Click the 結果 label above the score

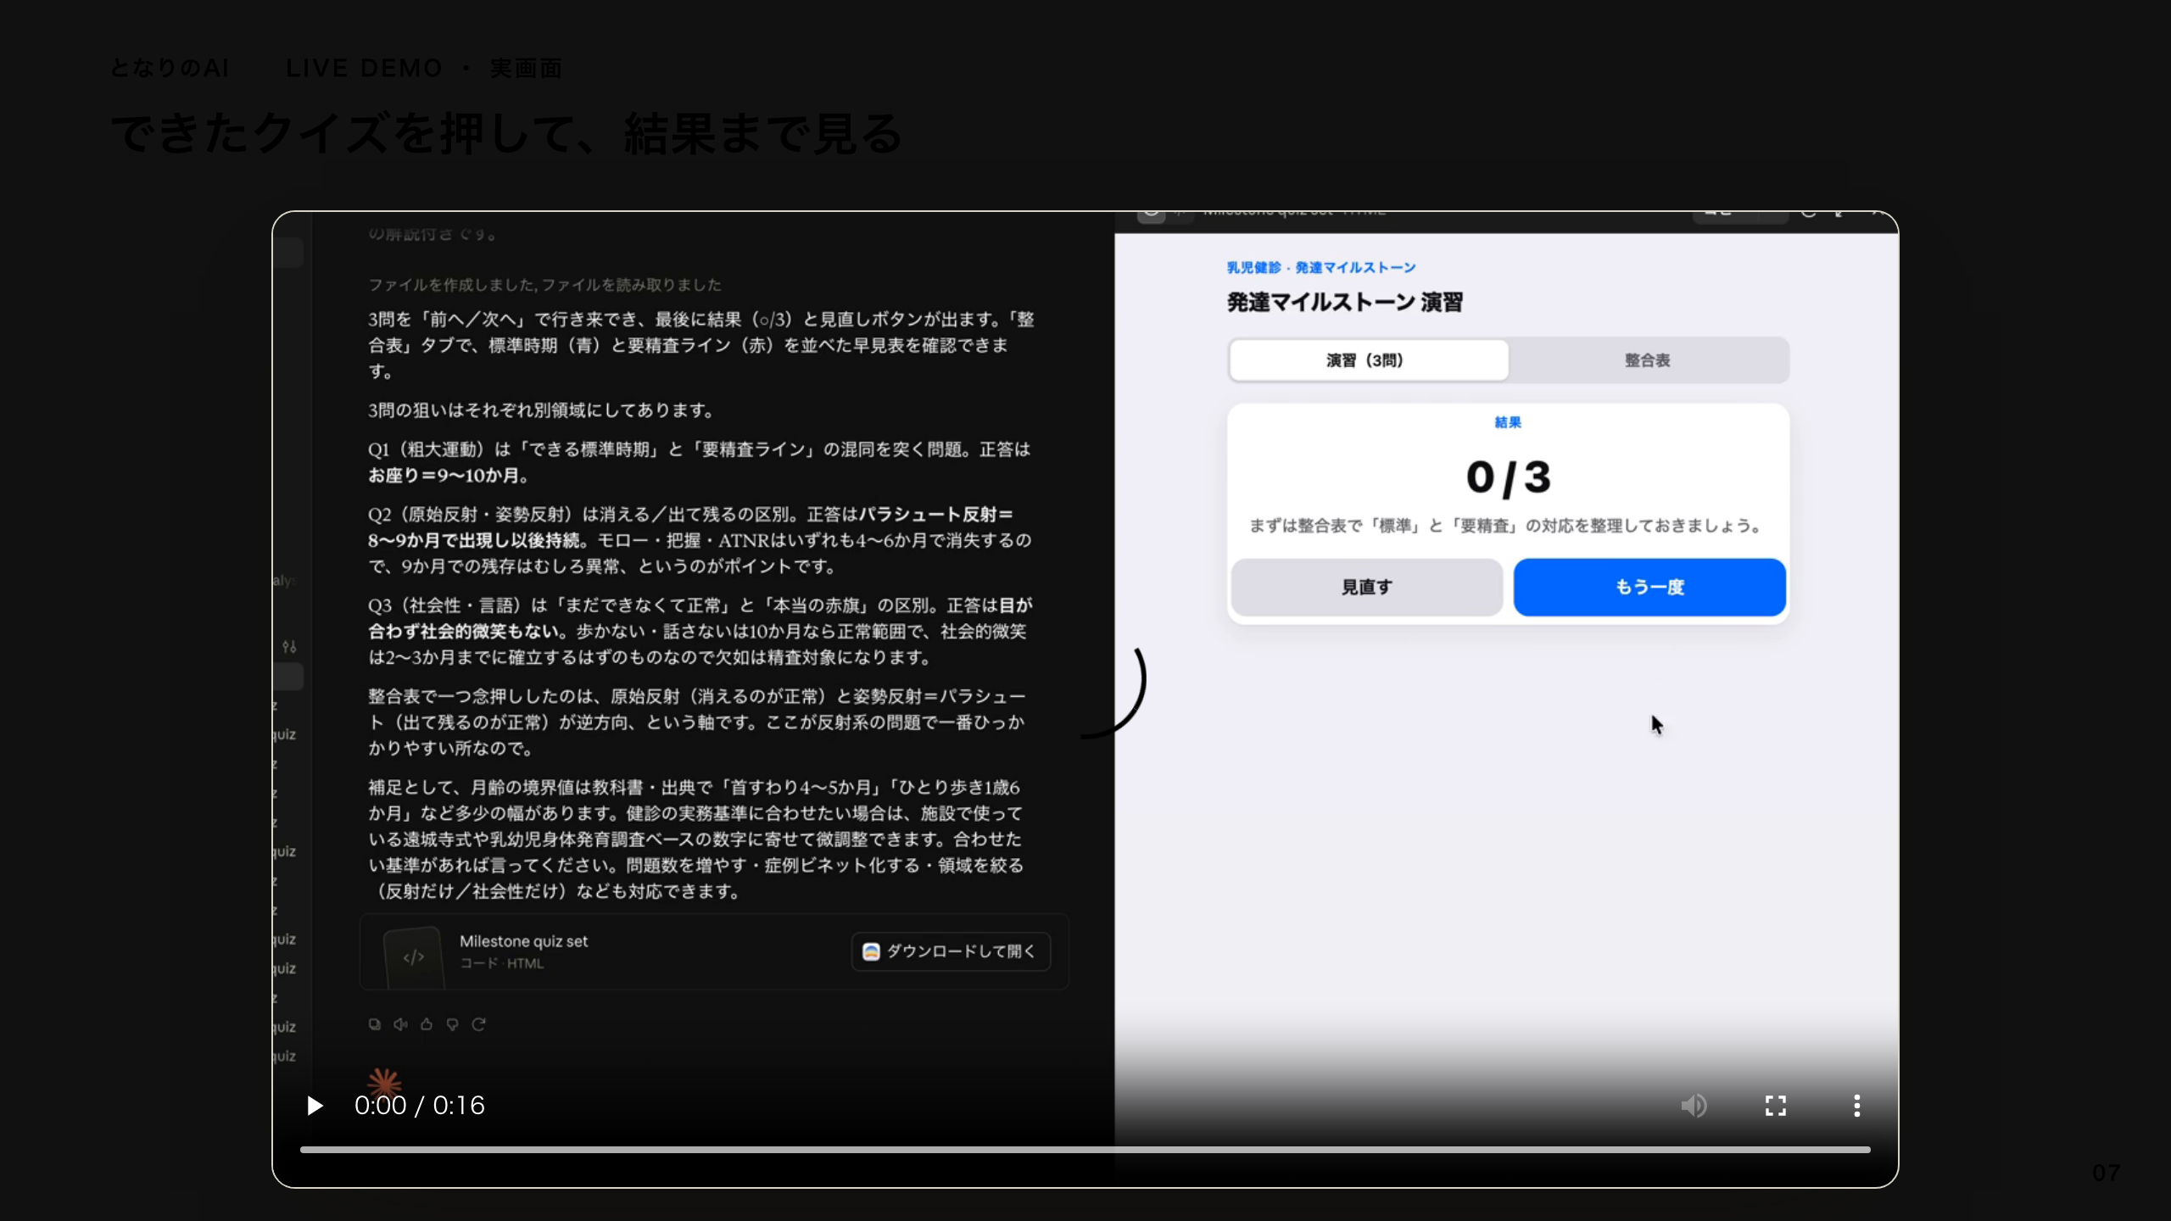pos(1508,422)
